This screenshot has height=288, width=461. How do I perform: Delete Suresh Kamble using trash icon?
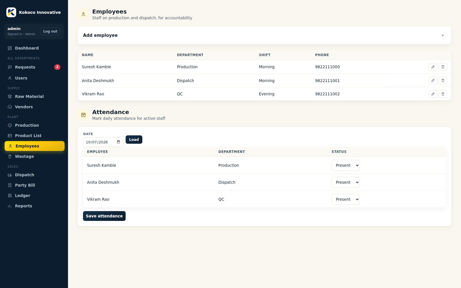443,67
